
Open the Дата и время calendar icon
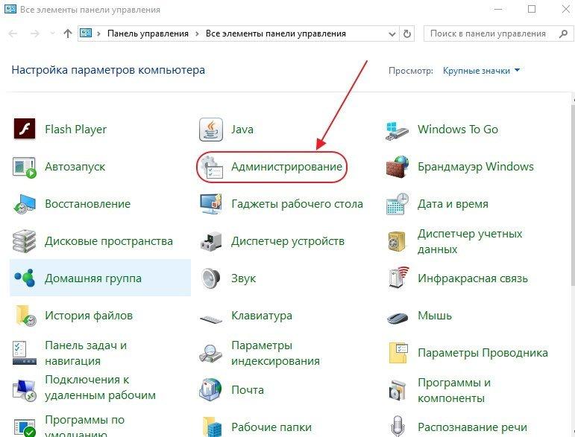pyautogui.click(x=398, y=203)
